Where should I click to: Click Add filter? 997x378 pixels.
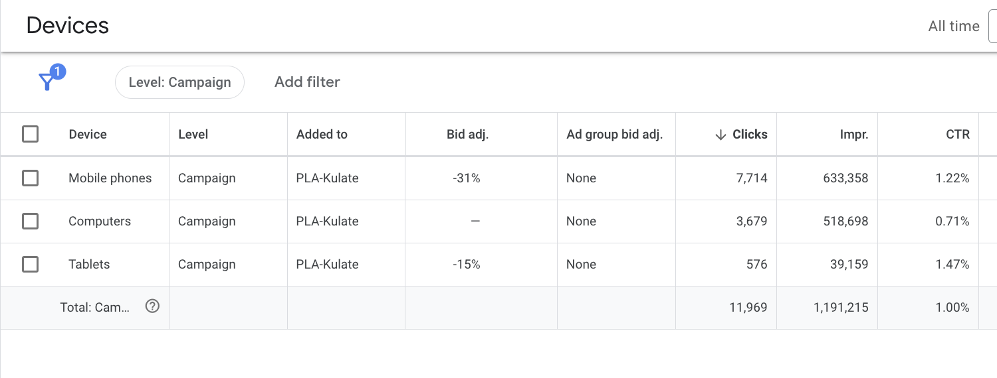point(307,82)
